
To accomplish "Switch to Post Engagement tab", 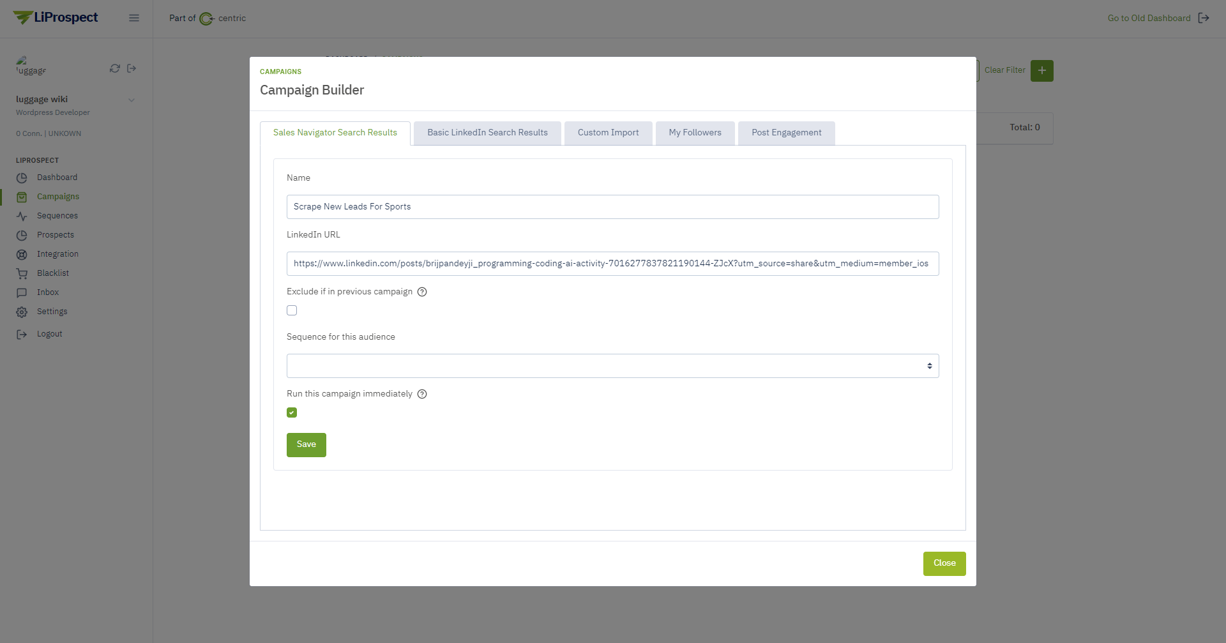I will click(786, 133).
